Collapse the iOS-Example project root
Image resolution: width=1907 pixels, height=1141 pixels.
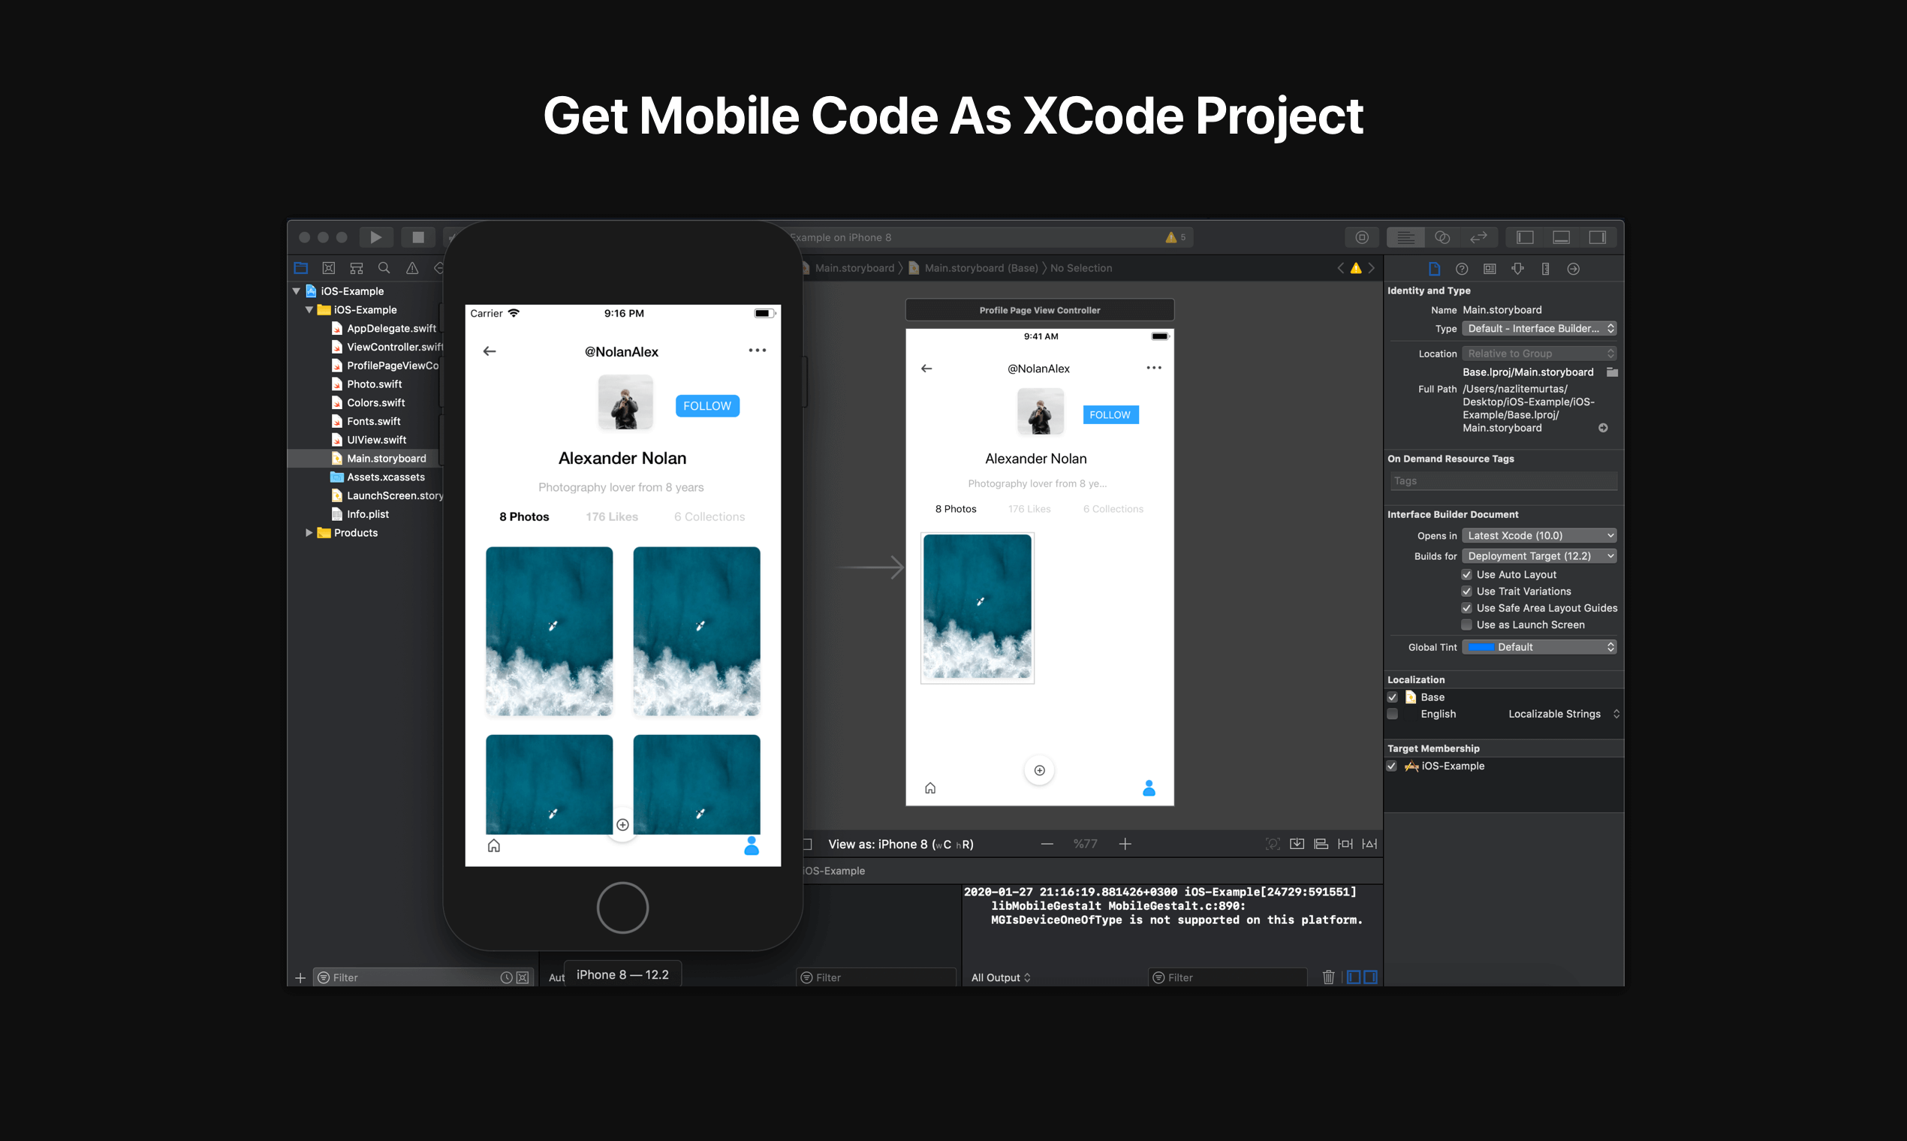[x=296, y=291]
